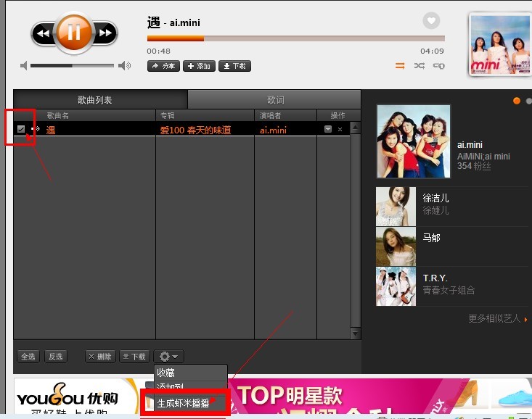The height and width of the screenshot is (419, 532).
Task: Open the YouGou 优购 advertisement
Action: pos(77,396)
